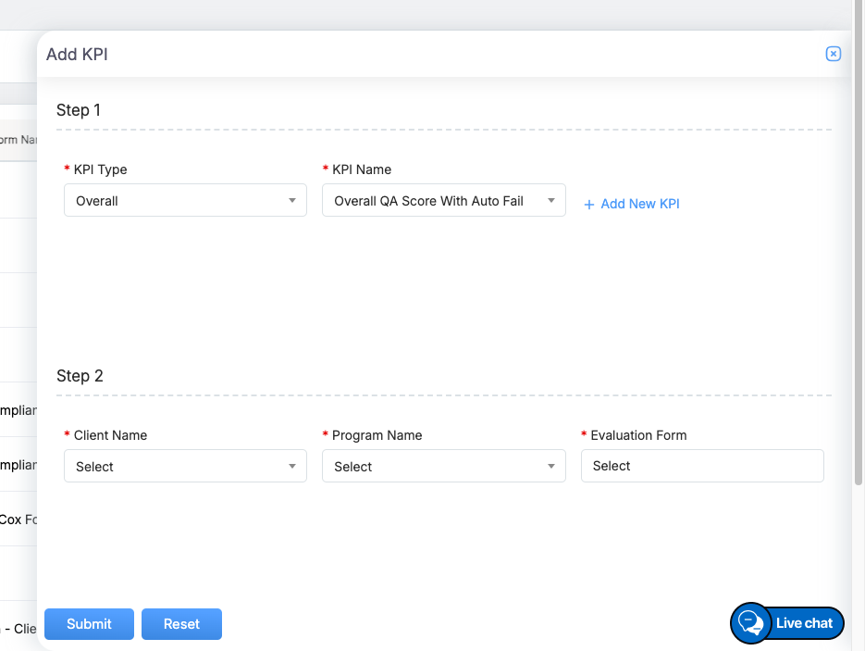The image size is (865, 651).
Task: Click the Evaluation Form select field
Action: point(701,466)
